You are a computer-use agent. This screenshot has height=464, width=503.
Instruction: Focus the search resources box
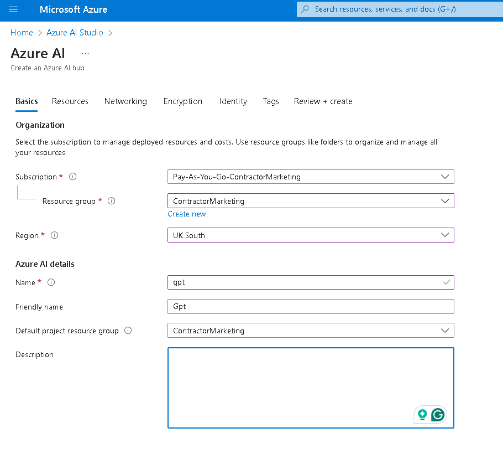[x=400, y=9]
